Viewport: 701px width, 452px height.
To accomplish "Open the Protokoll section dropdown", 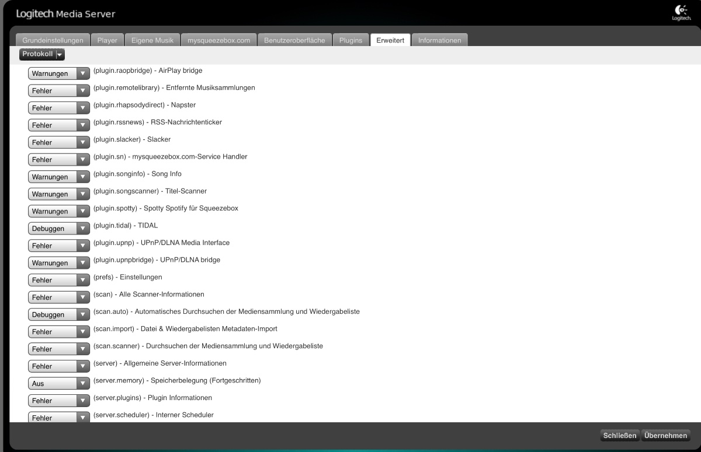I will (x=42, y=54).
